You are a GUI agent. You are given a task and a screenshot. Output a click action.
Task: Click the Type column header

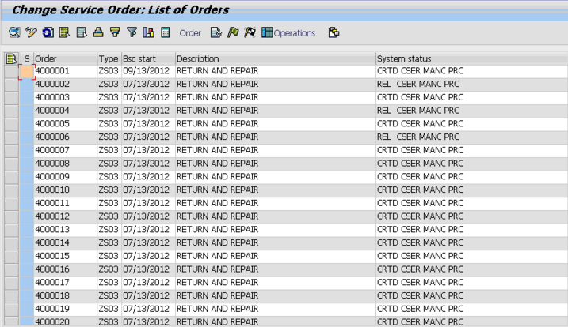pyautogui.click(x=109, y=58)
